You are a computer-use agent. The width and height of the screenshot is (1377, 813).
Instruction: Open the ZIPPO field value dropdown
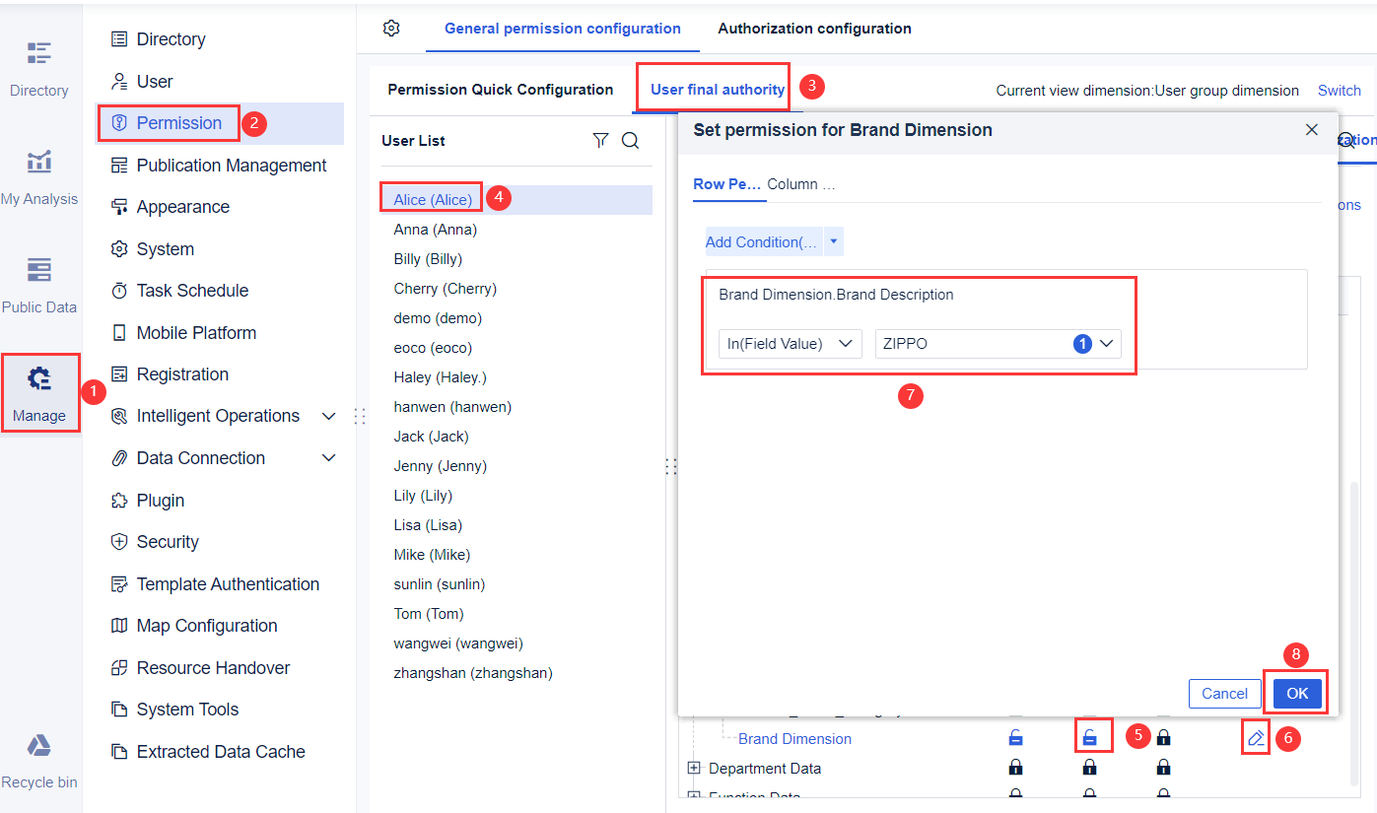tap(1106, 343)
